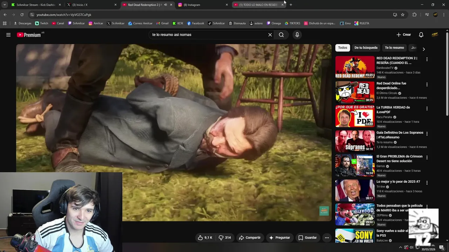Open options for Lo mejor y lo peor de 2025
Screen dimensions: 449x252
427,183
